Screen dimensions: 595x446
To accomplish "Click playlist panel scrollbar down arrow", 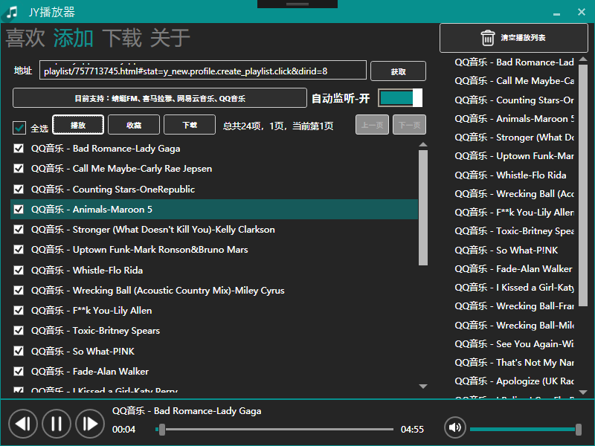I will pos(583,392).
